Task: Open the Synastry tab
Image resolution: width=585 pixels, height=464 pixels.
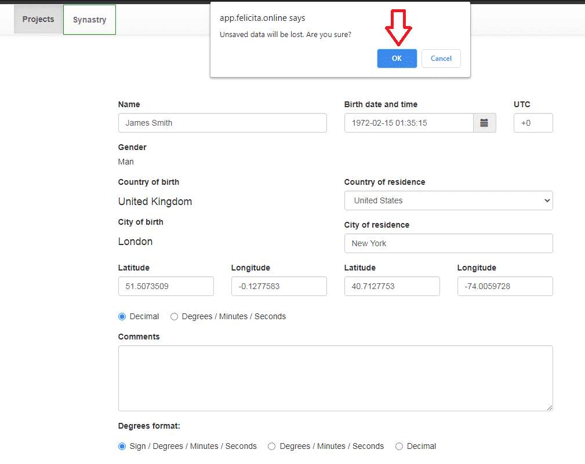Action: 89,20
